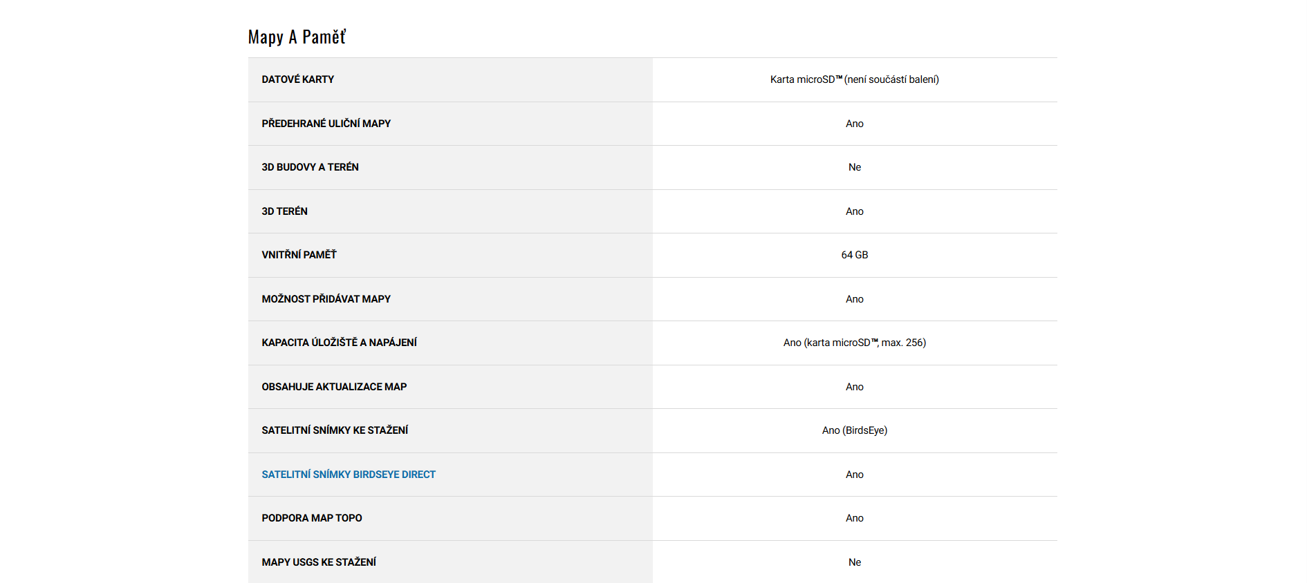
Task: Click the Mapy A Paměť section heading
Action: [x=297, y=37]
